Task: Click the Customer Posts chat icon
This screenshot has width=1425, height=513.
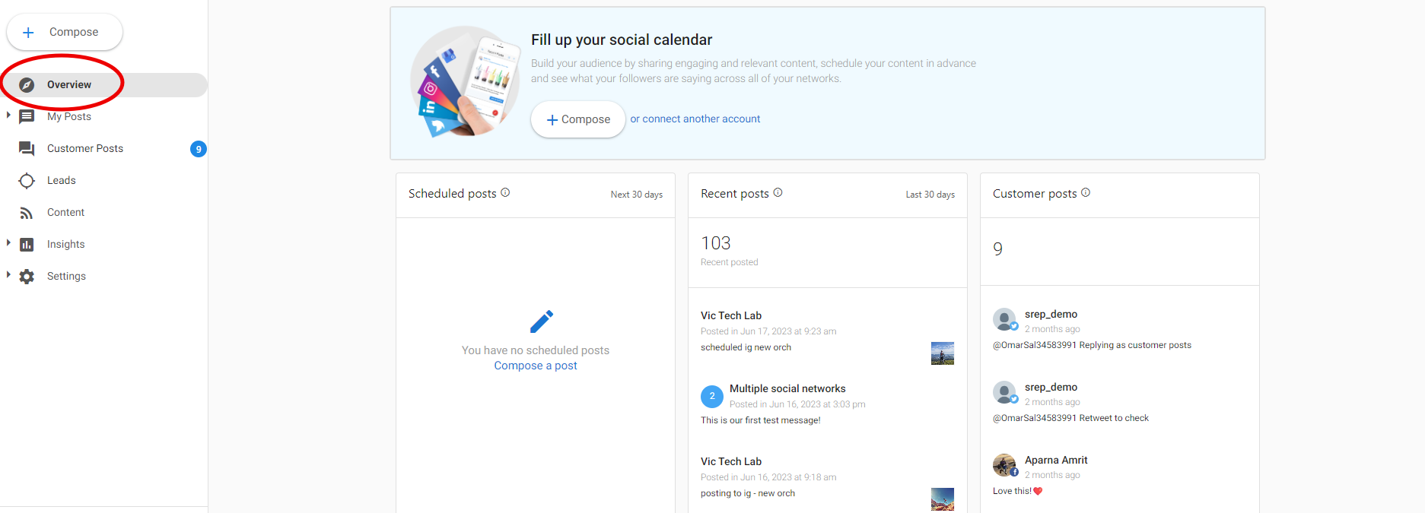Action: [x=27, y=148]
